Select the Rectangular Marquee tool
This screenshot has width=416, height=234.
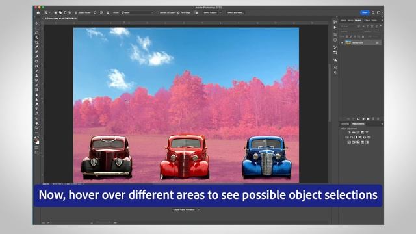pos(36,28)
